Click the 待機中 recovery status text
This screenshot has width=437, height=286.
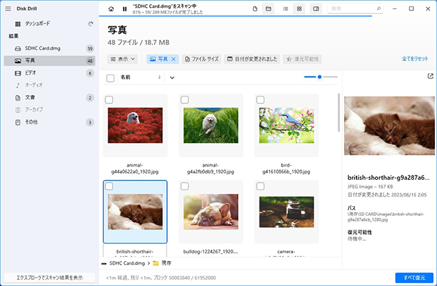coord(357,239)
